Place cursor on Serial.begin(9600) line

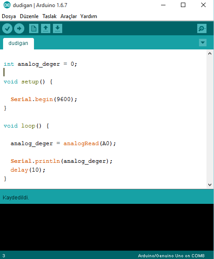(x=44, y=99)
